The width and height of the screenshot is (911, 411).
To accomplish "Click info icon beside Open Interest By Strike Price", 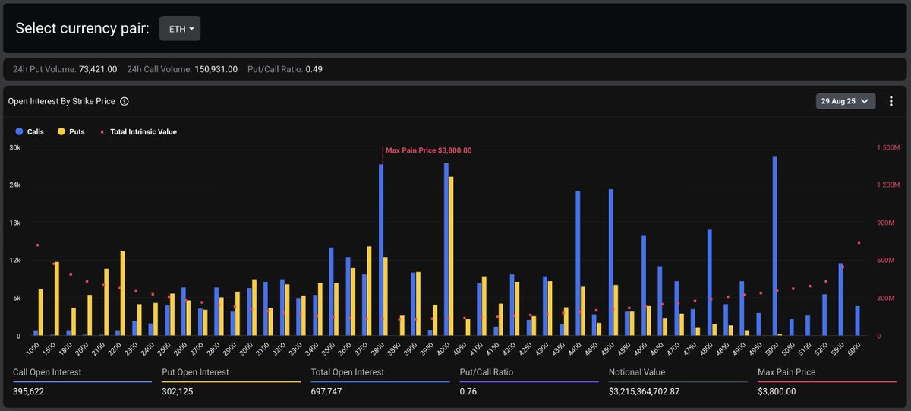I will tap(125, 101).
